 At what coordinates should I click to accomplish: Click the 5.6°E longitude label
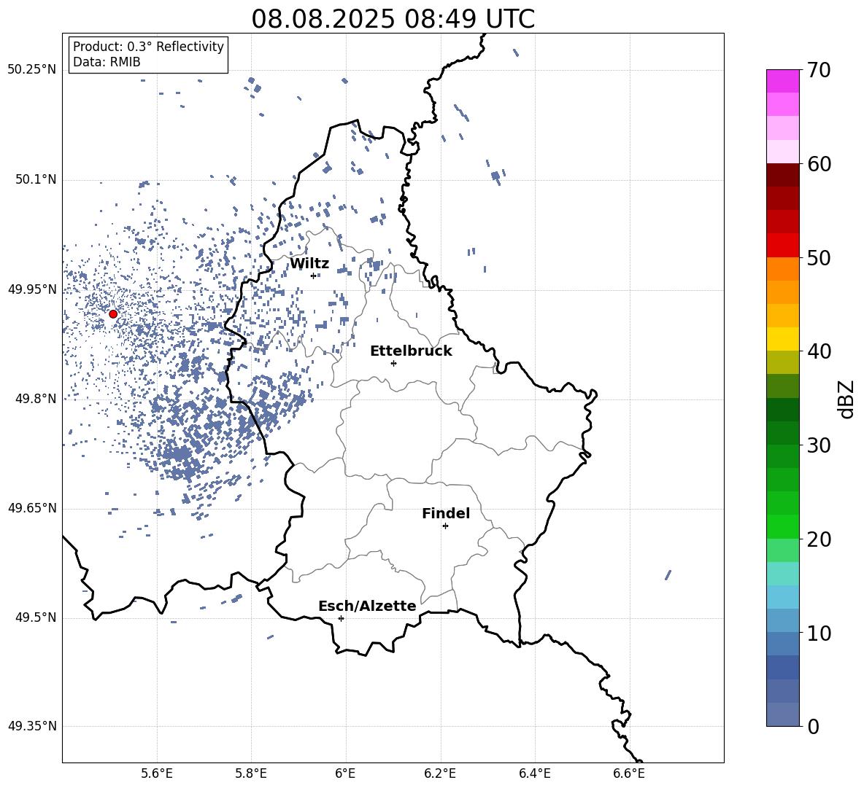157,773
